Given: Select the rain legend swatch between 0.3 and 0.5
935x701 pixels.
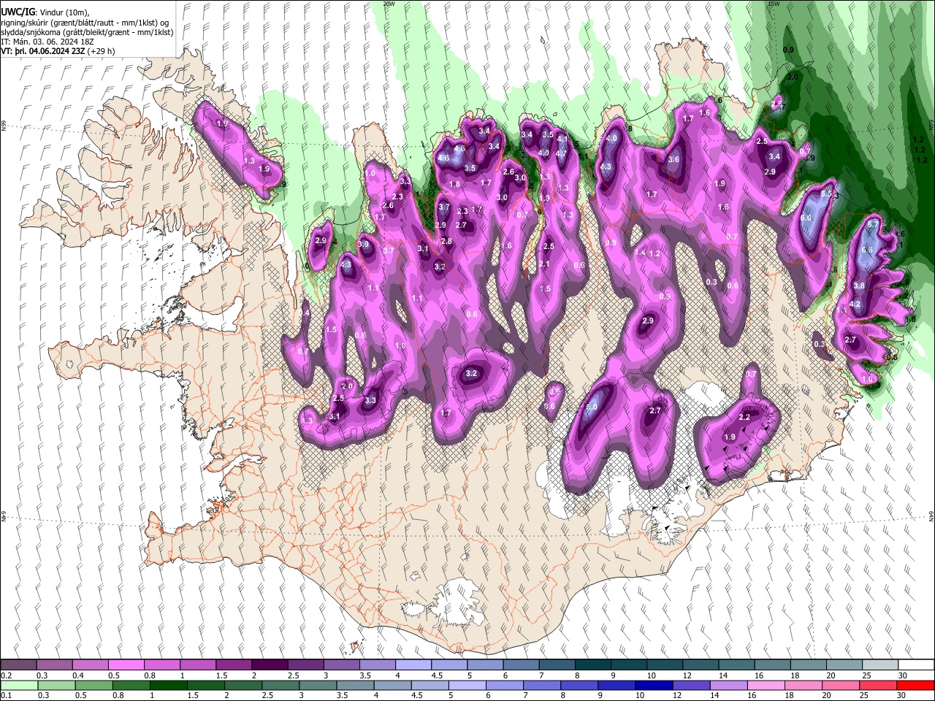Looking at the screenshot, I should 56,685.
